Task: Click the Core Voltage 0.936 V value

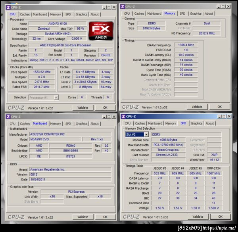Action: [x=77, y=38]
